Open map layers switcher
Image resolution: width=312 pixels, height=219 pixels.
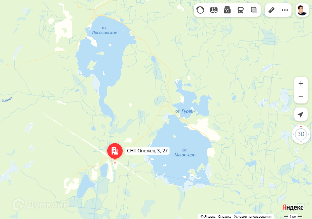point(254,10)
